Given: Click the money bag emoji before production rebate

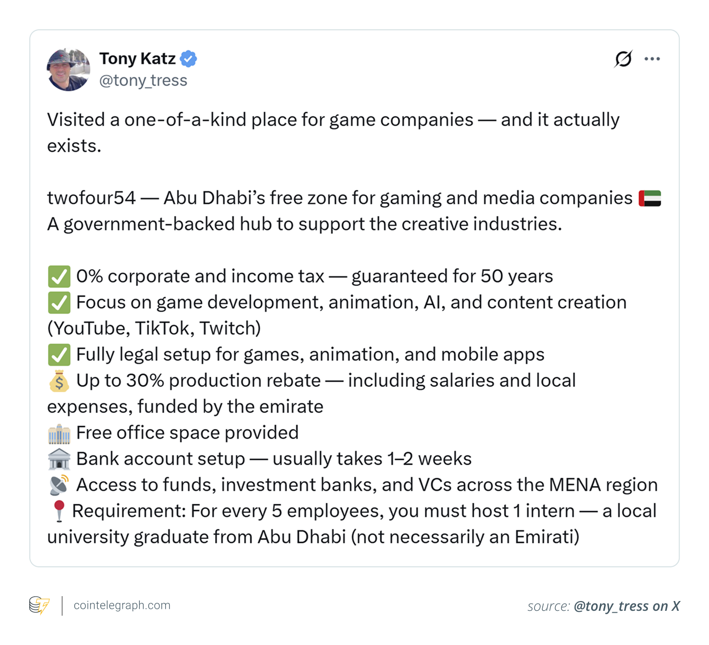Looking at the screenshot, I should point(59,381).
